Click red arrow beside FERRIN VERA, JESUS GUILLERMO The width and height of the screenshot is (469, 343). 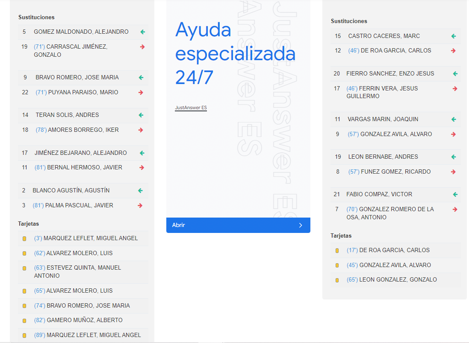[455, 89]
